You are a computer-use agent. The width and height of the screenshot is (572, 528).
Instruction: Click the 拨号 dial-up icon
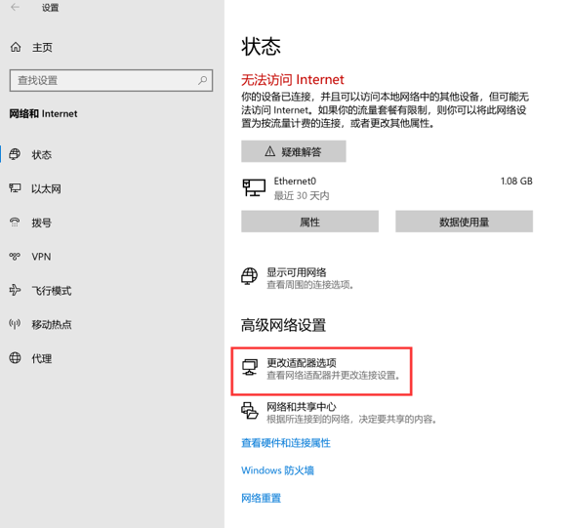15,223
